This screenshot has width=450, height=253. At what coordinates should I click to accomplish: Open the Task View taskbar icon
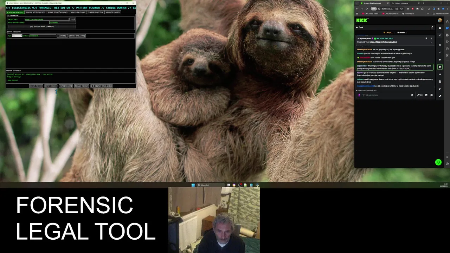point(229,185)
